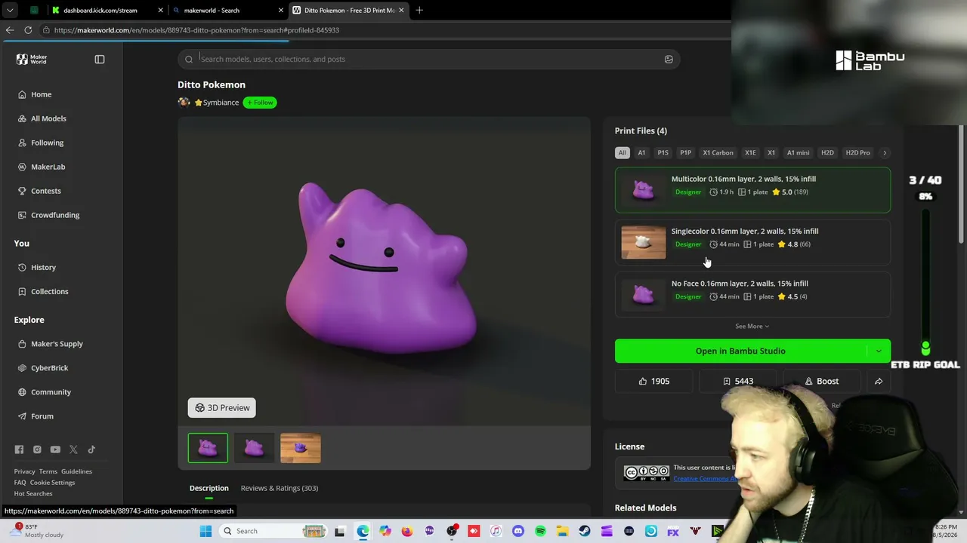
Task: Reload the page with the refresh icon
Action: pos(28,30)
